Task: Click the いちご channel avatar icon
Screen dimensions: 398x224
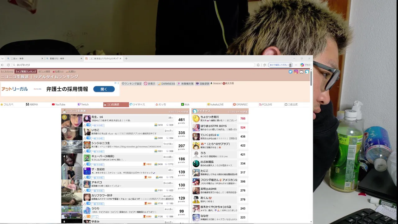Action: pyautogui.click(x=87, y=132)
